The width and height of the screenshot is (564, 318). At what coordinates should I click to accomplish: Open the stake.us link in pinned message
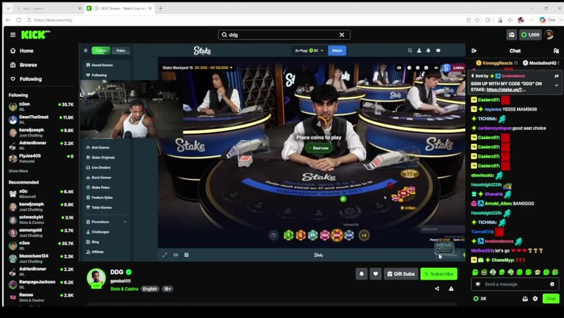coord(506,90)
